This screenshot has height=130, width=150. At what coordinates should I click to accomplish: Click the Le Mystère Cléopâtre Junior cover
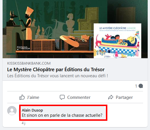118,41
